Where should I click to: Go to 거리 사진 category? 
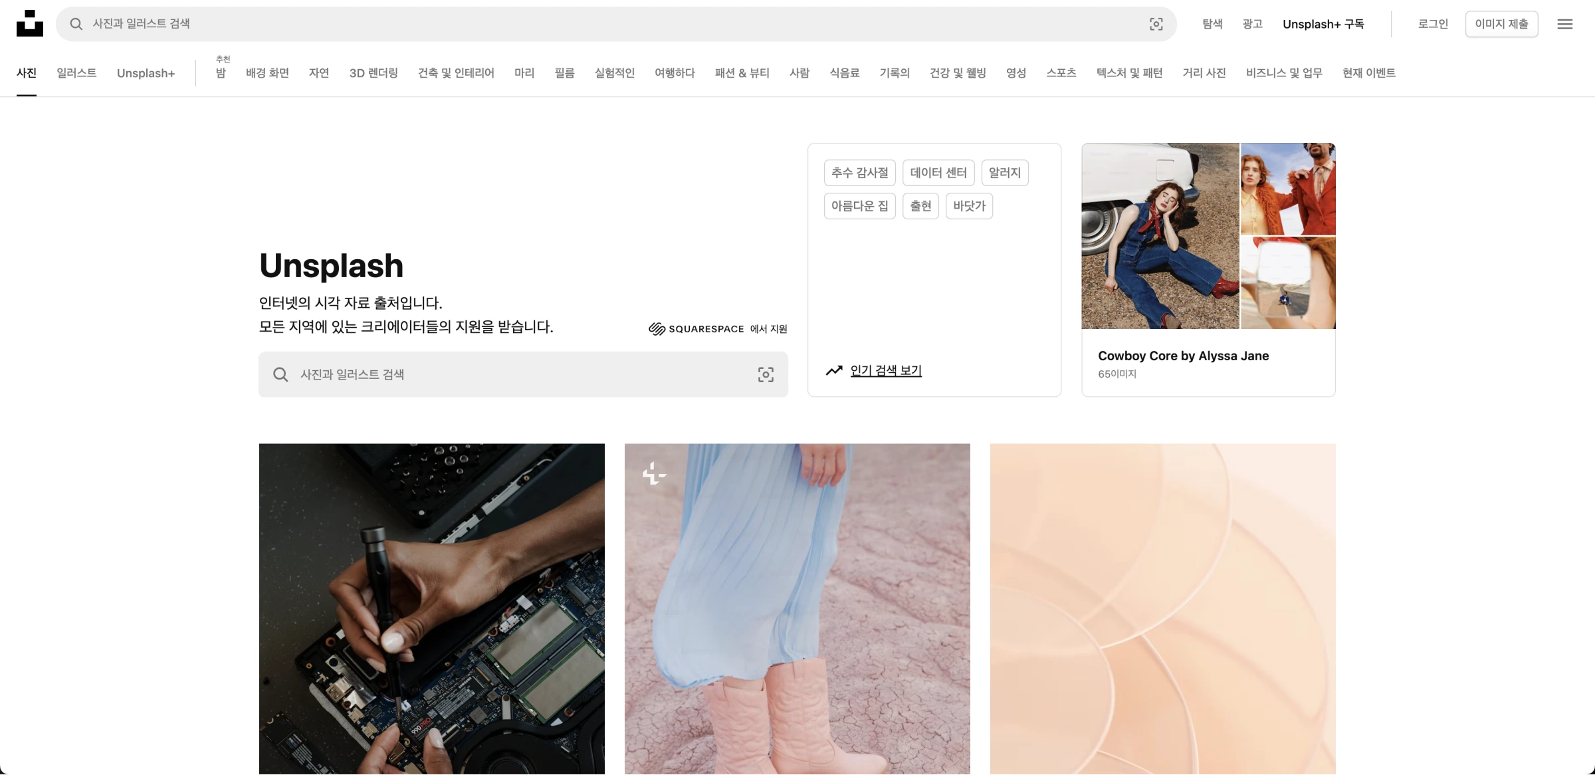tap(1204, 73)
